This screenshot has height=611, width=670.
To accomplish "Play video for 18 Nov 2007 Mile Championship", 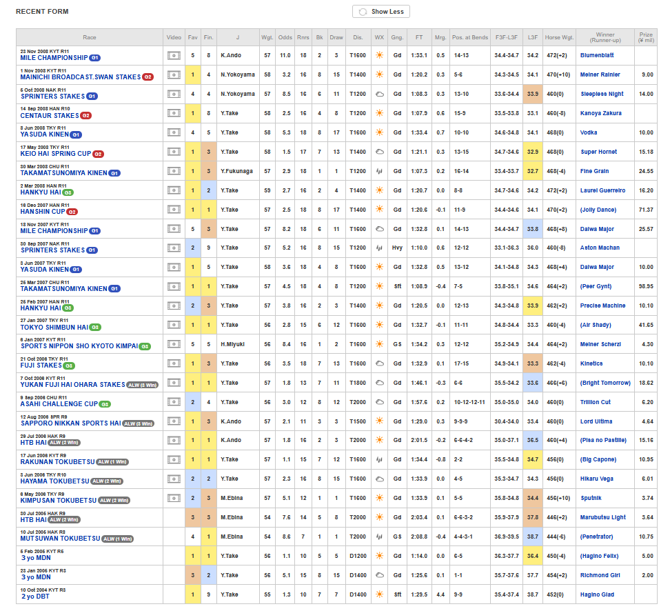I will pos(174,229).
